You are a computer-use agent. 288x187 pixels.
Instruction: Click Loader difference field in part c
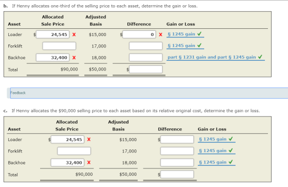(x=177, y=140)
